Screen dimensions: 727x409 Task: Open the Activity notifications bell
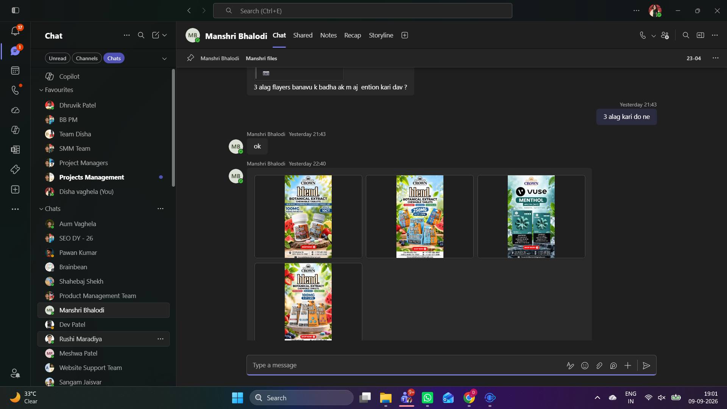tap(15, 31)
